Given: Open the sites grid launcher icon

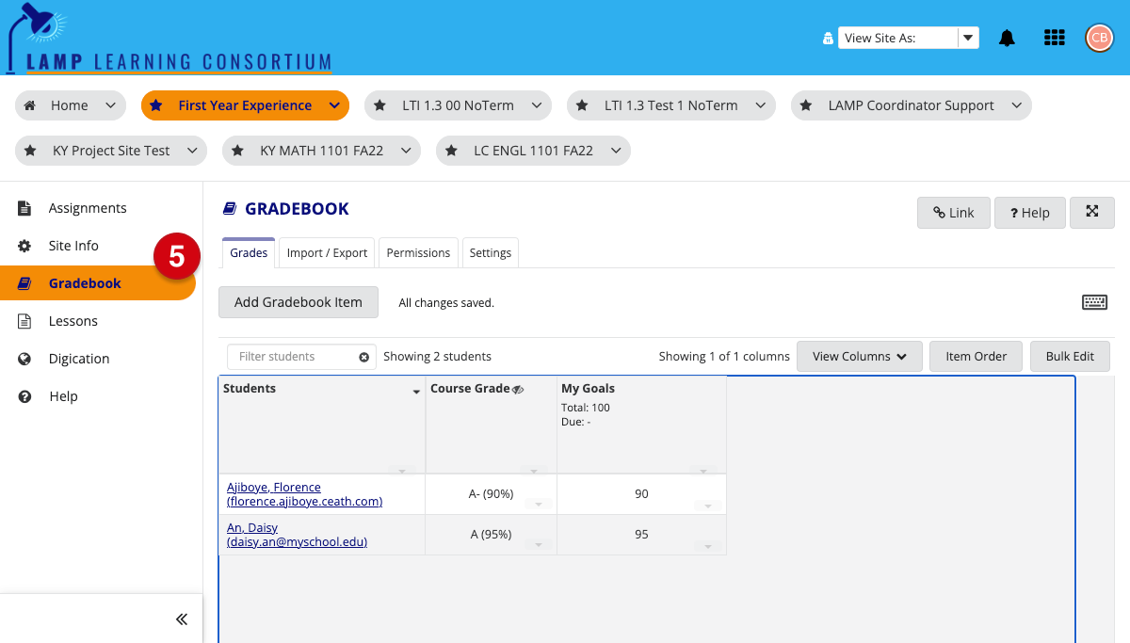Looking at the screenshot, I should (x=1055, y=38).
